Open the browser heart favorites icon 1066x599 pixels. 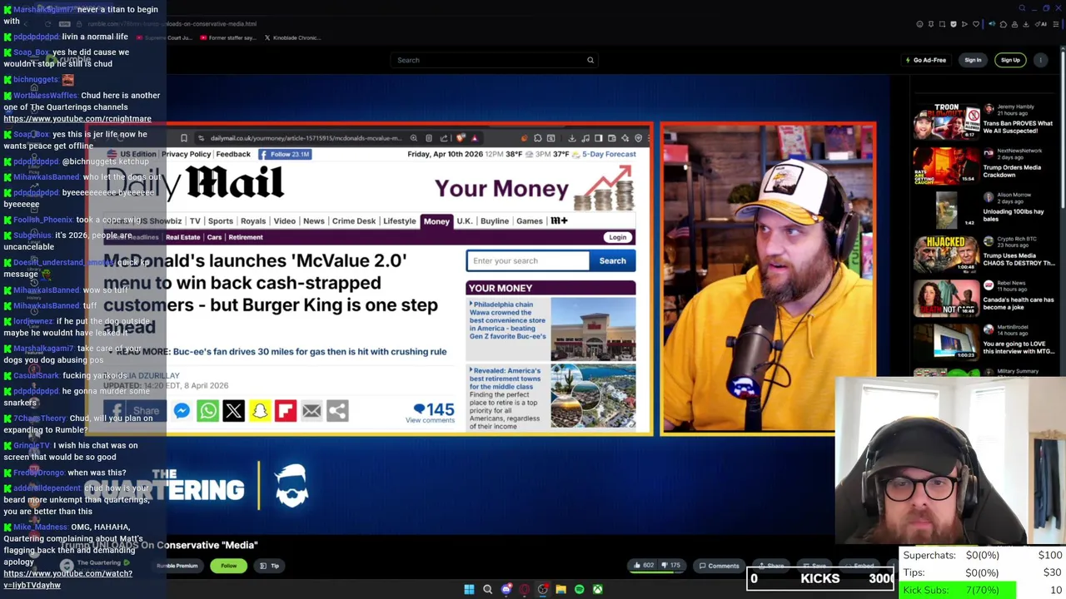click(976, 24)
